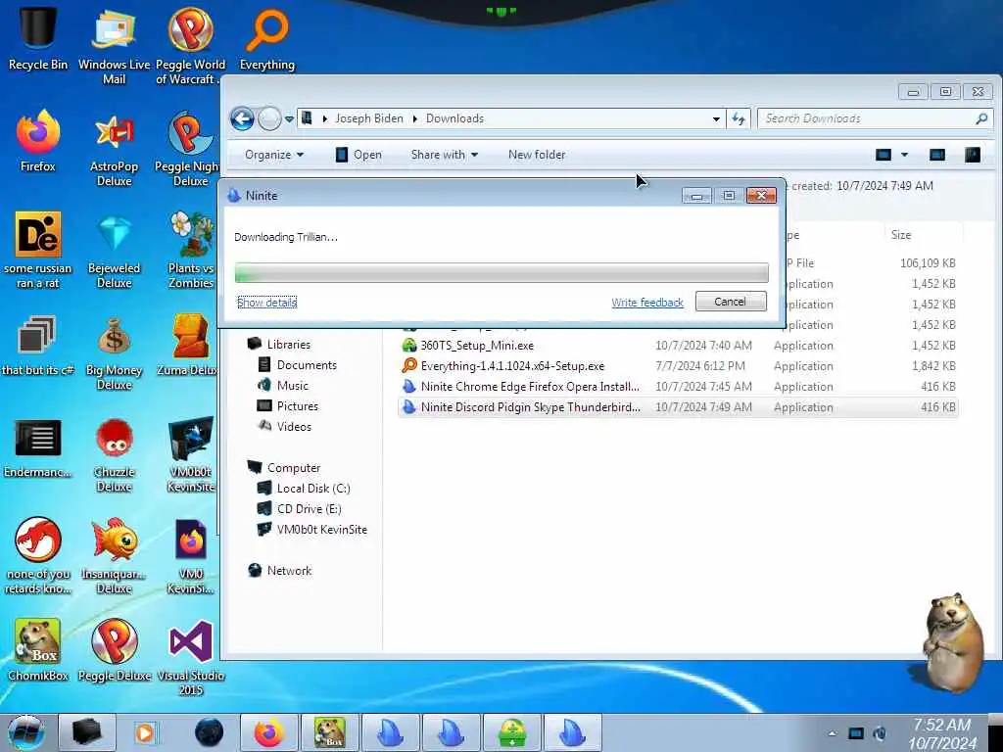The width and height of the screenshot is (1003, 752).
Task: Click the Explorer Back navigation button
Action: point(243,118)
